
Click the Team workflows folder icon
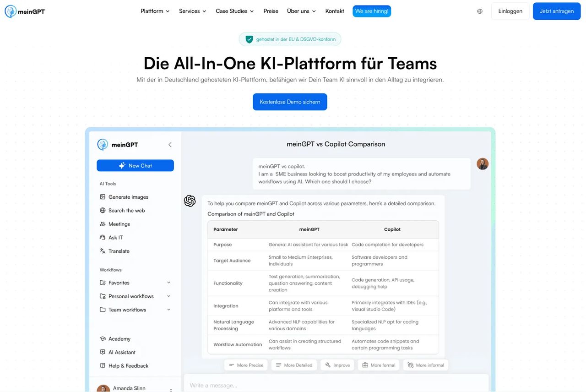point(103,310)
